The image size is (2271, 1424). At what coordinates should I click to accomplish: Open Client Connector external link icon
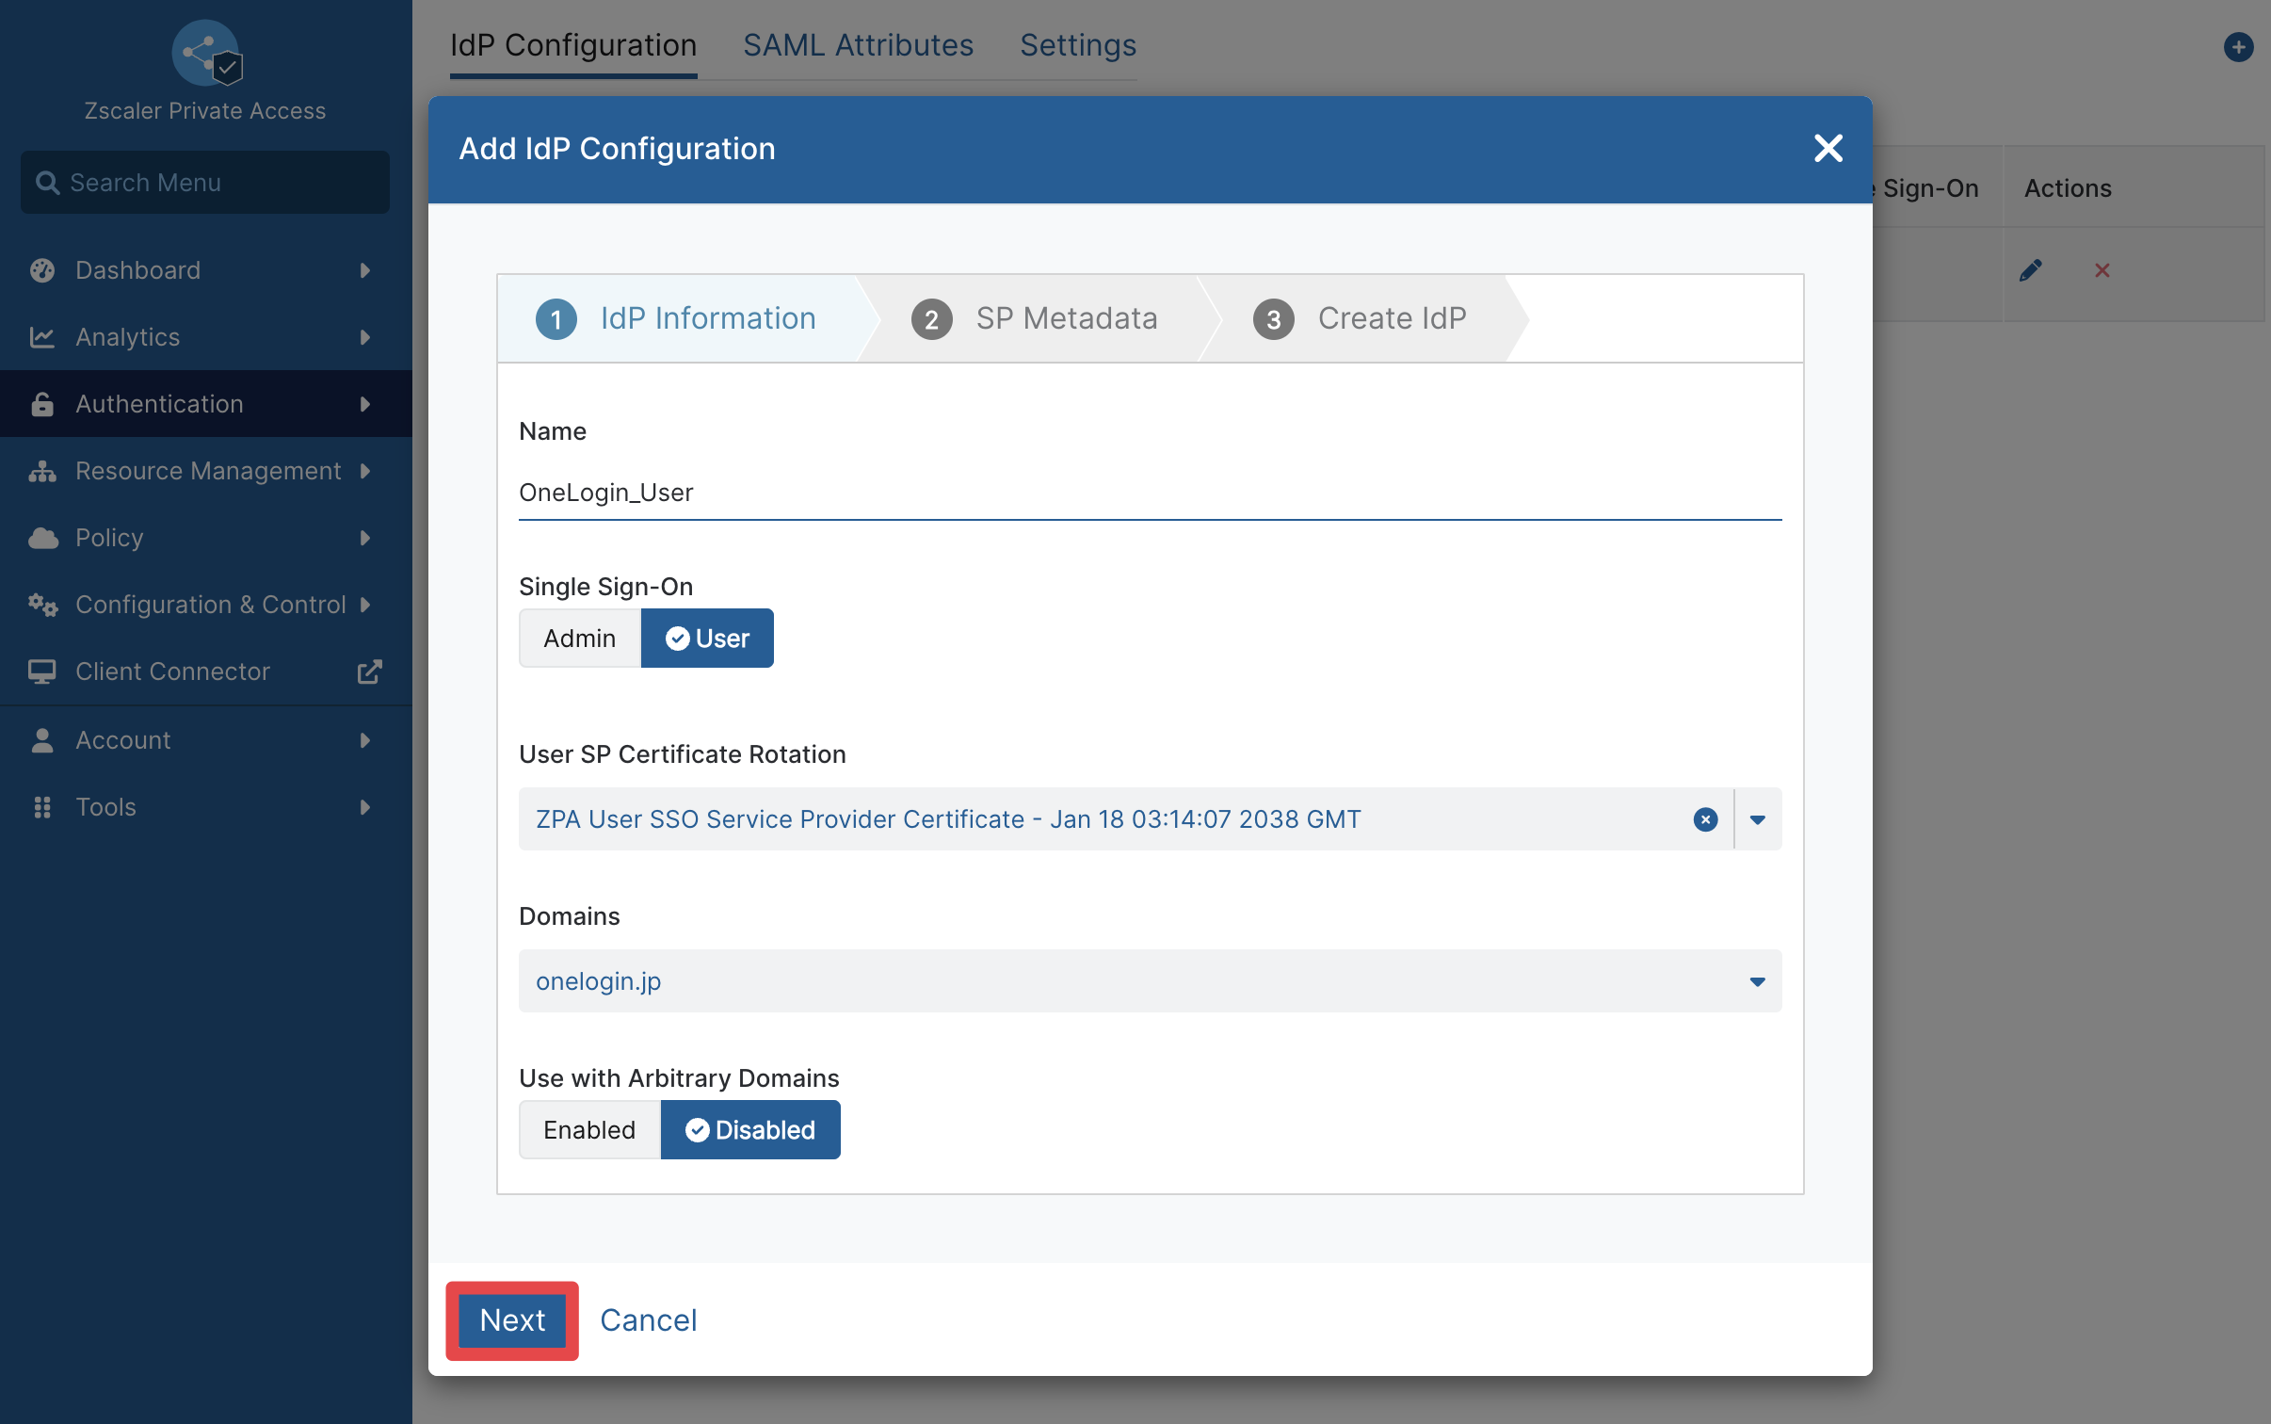369,672
